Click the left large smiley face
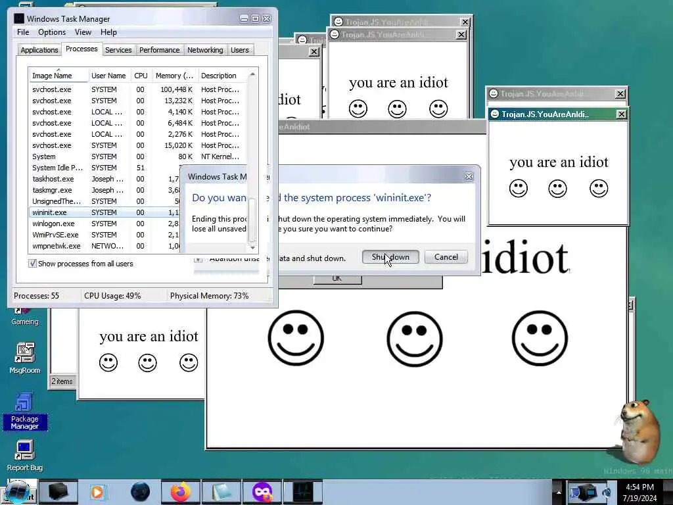This screenshot has height=505, width=673. (x=296, y=338)
